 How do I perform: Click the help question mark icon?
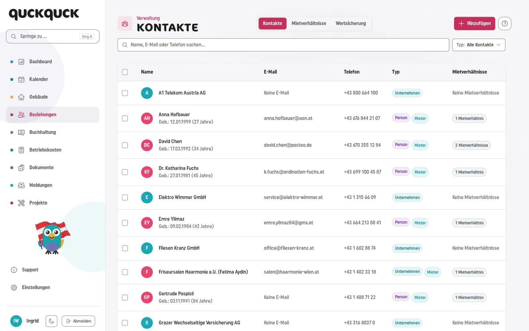[505, 24]
